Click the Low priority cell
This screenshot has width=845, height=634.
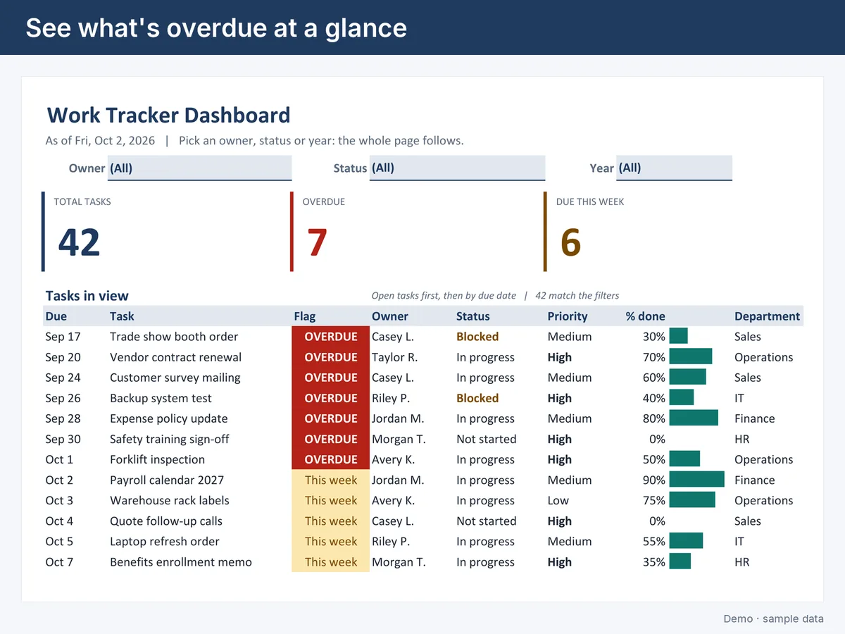tap(558, 500)
